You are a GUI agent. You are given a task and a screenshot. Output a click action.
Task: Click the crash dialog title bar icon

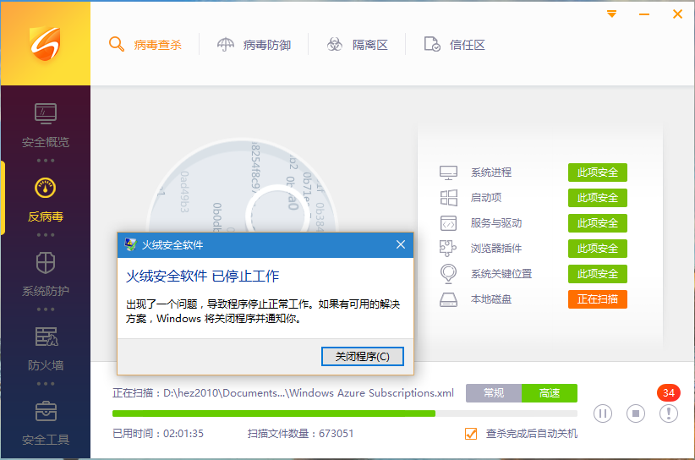click(130, 244)
